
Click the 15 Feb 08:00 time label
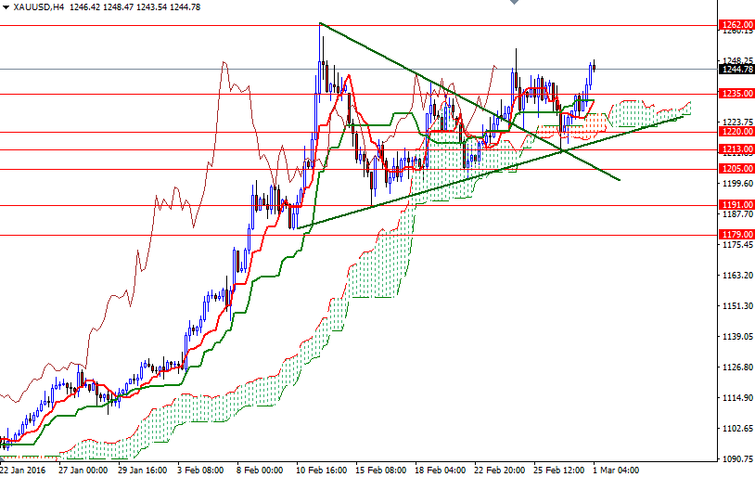381,471
